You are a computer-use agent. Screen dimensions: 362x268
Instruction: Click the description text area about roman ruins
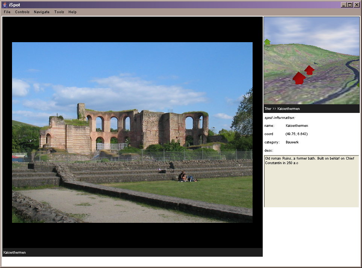pos(311,181)
